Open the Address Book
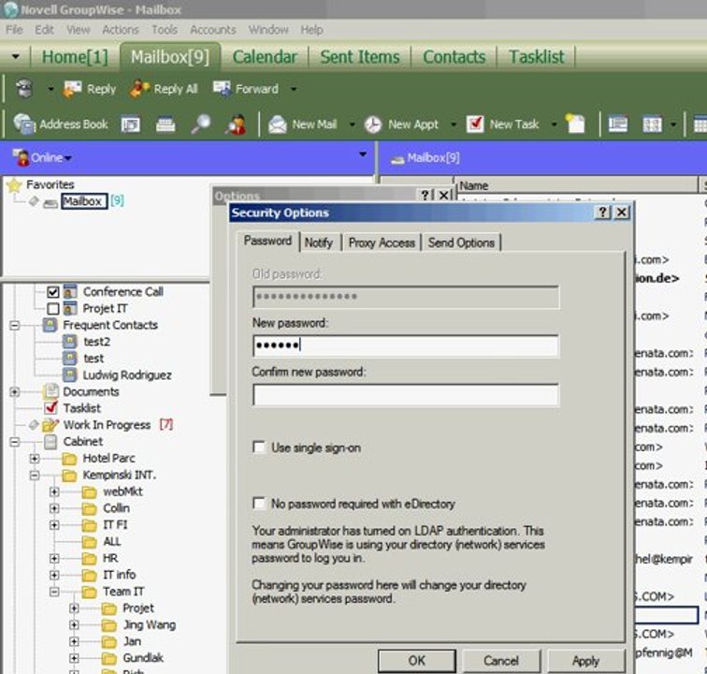 [61, 125]
